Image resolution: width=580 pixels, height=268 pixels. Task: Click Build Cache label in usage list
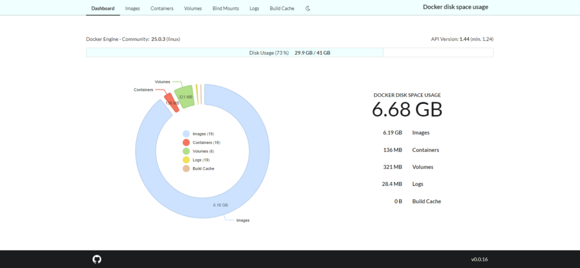427,201
